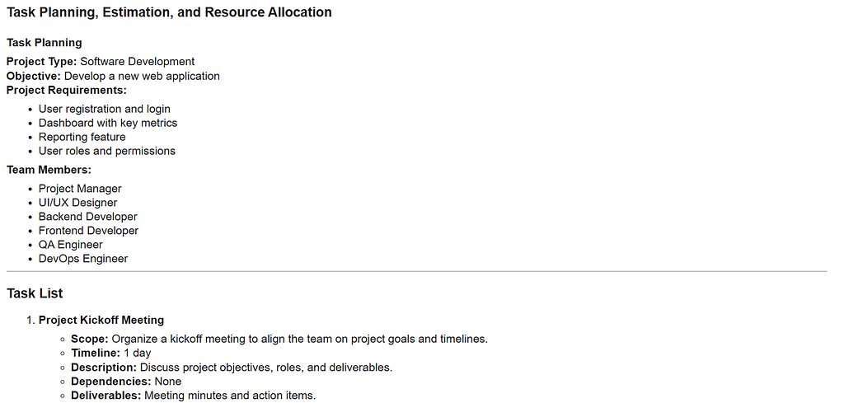Click the Software Development text
Image resolution: width=844 pixels, height=403 pixels.
click(138, 62)
